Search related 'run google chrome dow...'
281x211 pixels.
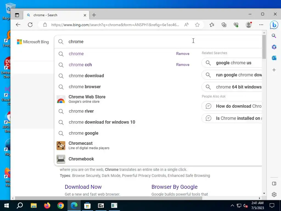(232, 75)
